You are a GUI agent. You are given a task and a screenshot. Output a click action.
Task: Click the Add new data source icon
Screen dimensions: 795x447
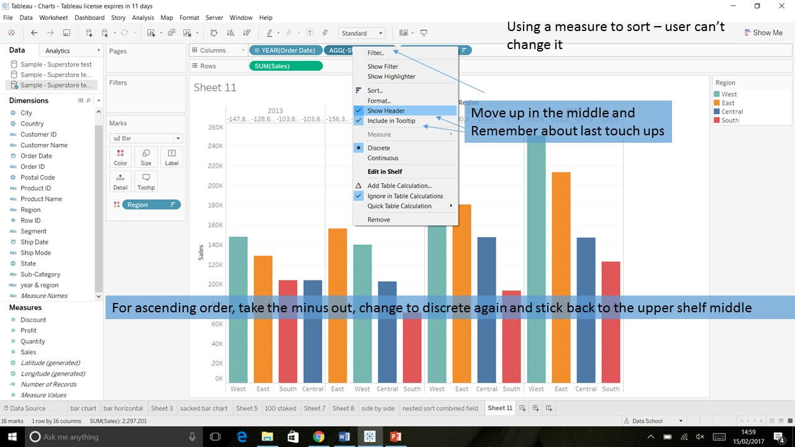point(89,33)
